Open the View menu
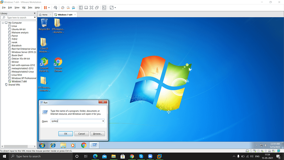This screenshot has height=160, width=284. [17, 7]
